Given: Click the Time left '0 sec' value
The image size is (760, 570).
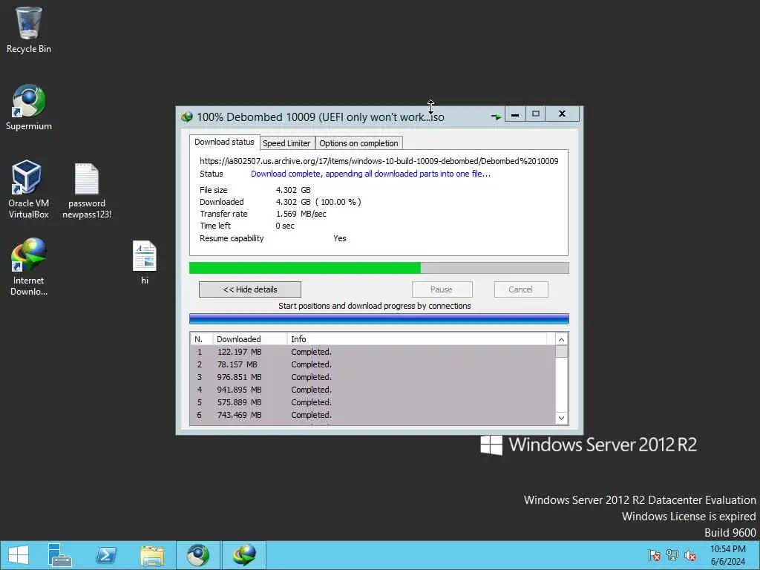Looking at the screenshot, I should pyautogui.click(x=285, y=226).
